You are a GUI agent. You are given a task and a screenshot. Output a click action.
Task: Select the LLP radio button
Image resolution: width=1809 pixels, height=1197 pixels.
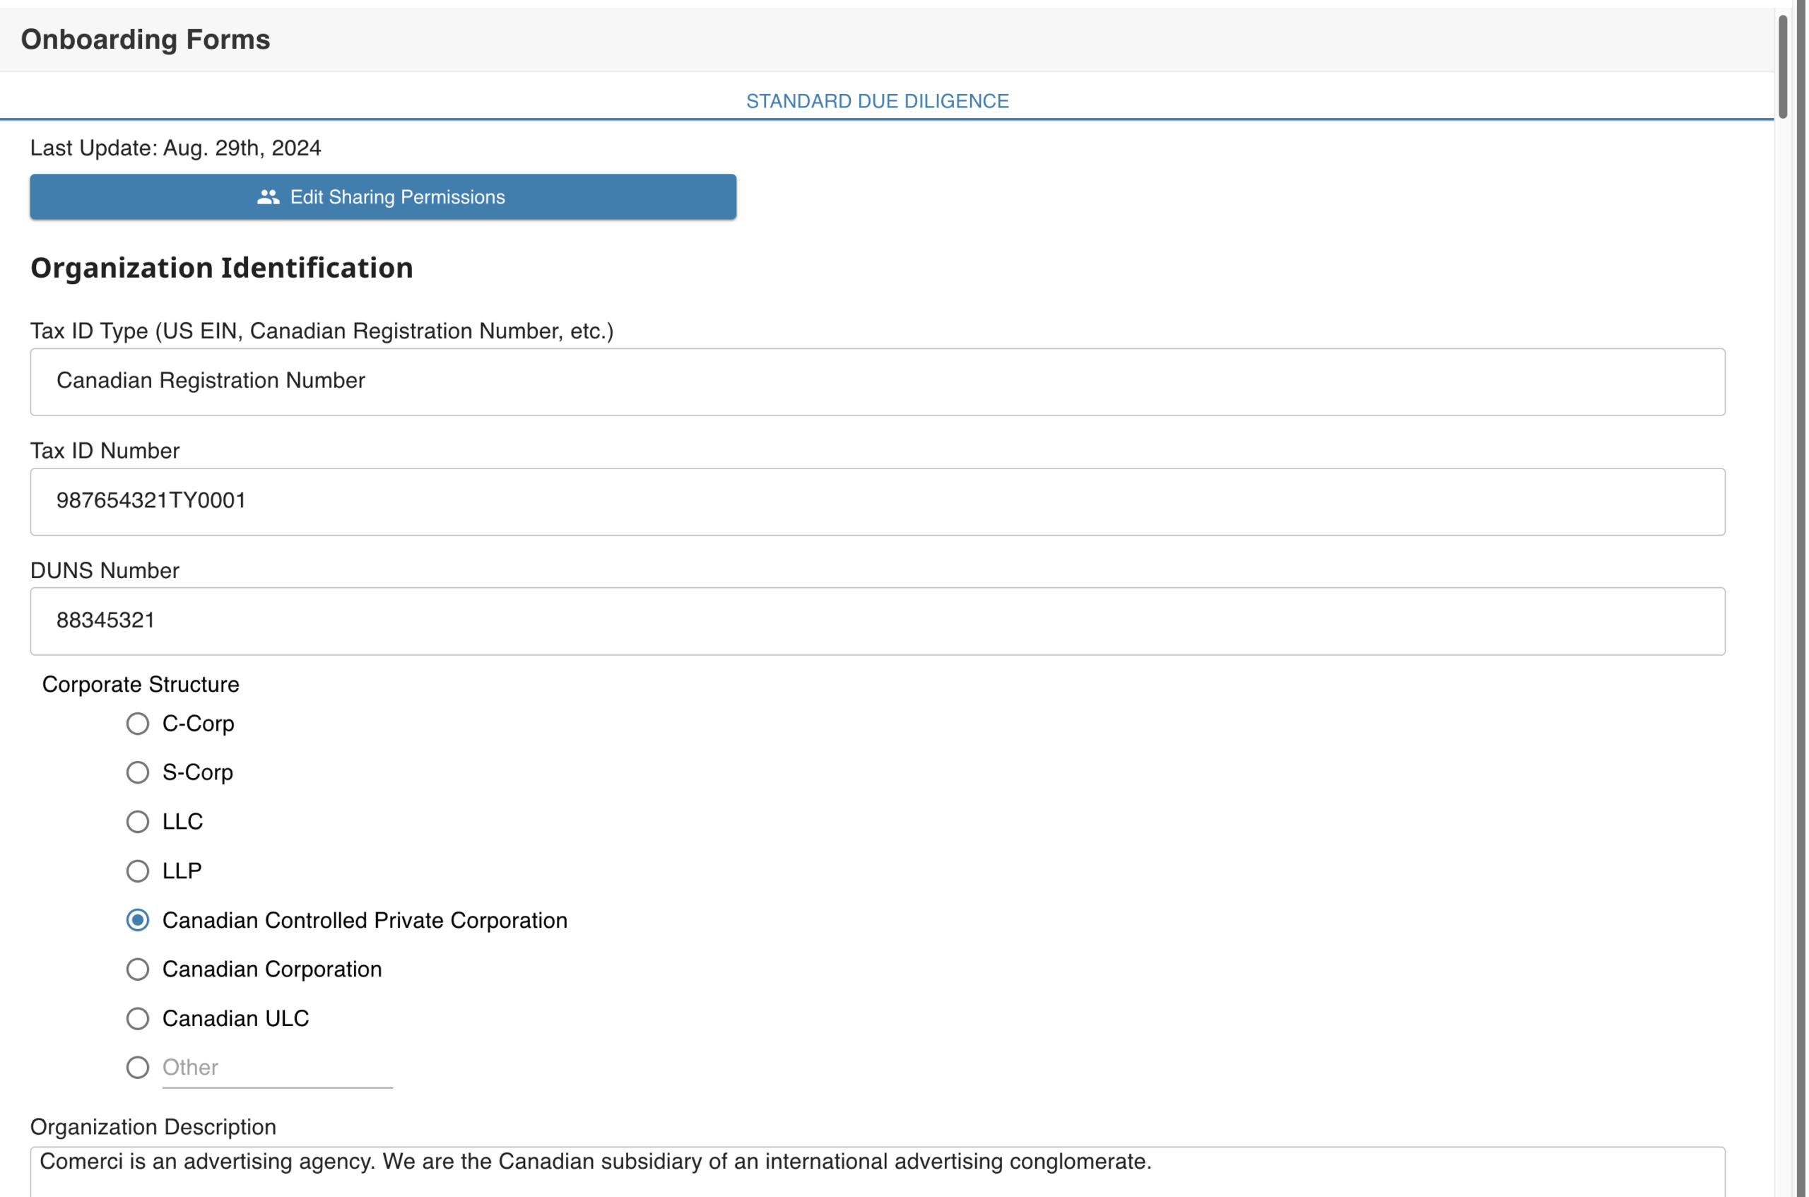[137, 871]
